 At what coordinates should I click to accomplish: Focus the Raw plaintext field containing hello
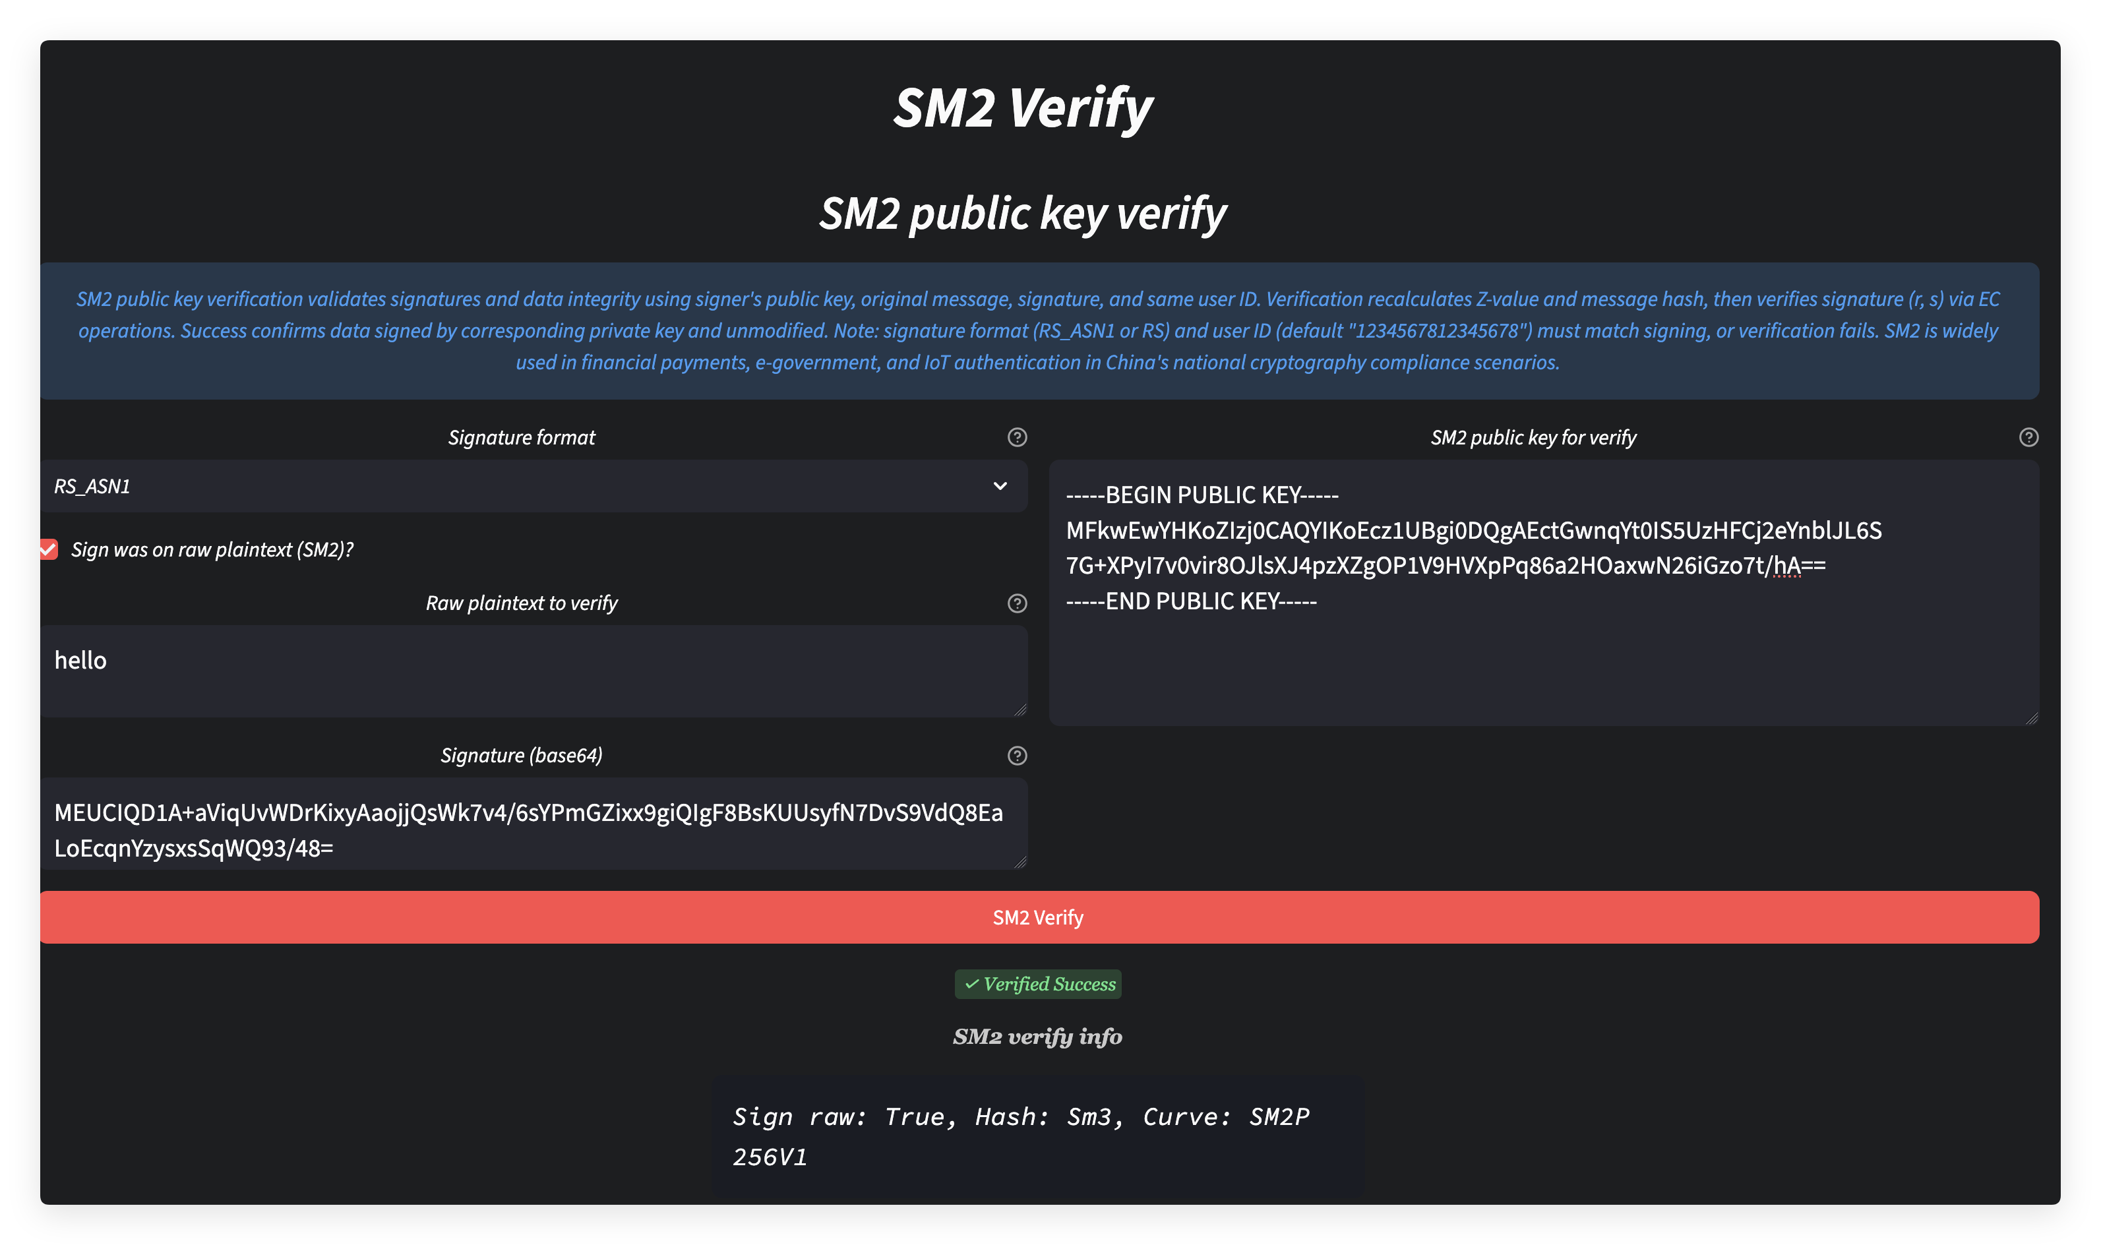coord(533,669)
